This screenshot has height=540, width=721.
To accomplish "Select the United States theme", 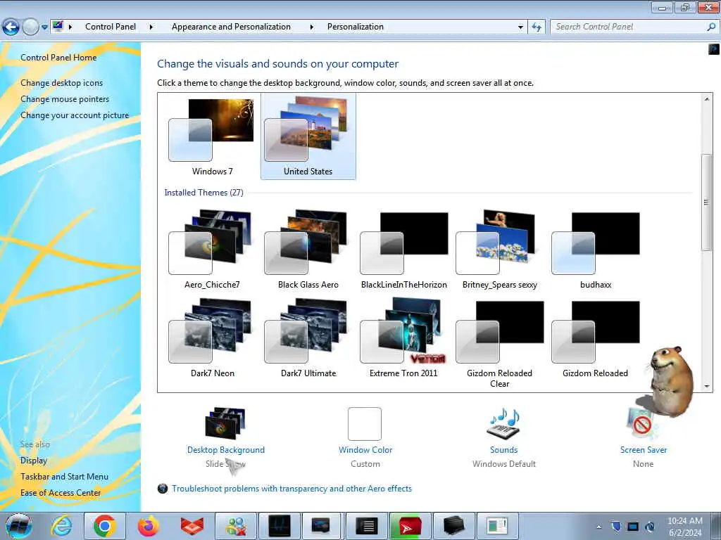I will pyautogui.click(x=308, y=136).
